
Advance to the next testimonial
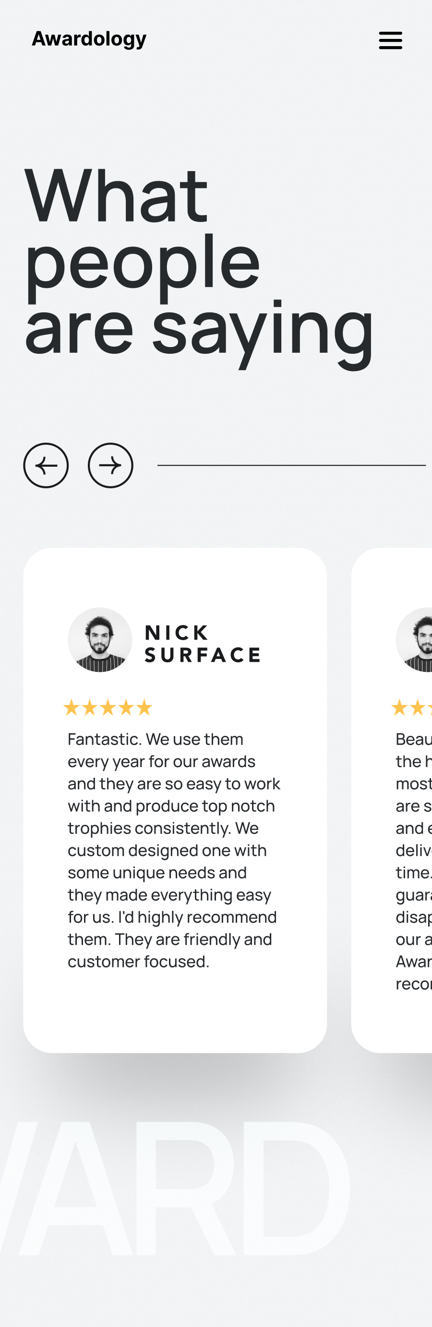point(110,465)
